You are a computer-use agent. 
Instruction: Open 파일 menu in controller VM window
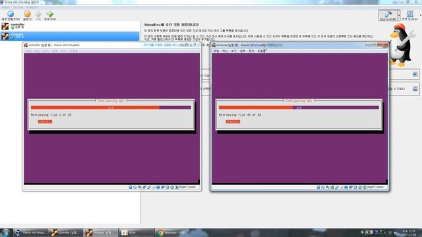pyautogui.click(x=28, y=51)
